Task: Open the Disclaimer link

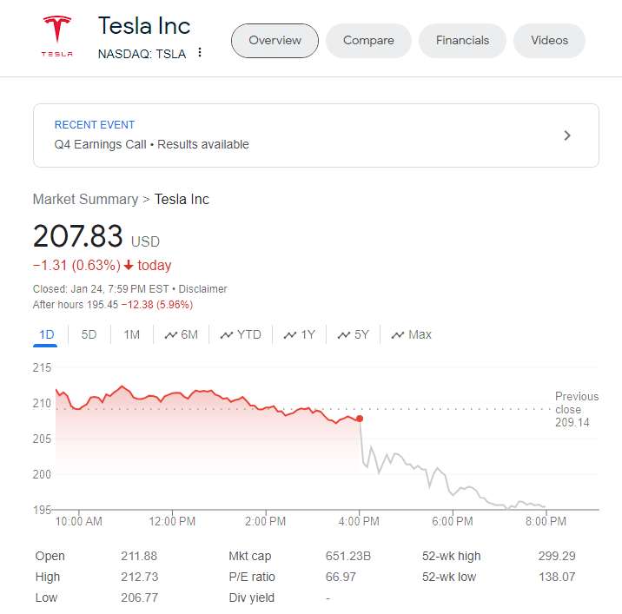Action: 203,288
